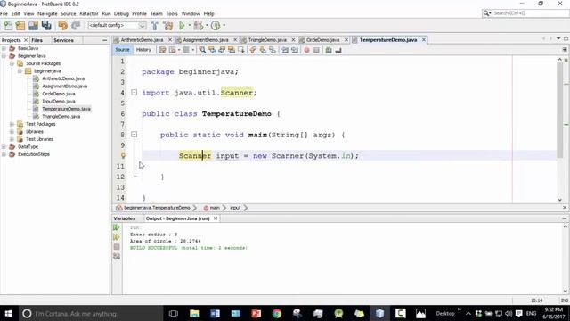Click the Re-run green arrows in Output
The height and width of the screenshot is (321, 570).
117,227
